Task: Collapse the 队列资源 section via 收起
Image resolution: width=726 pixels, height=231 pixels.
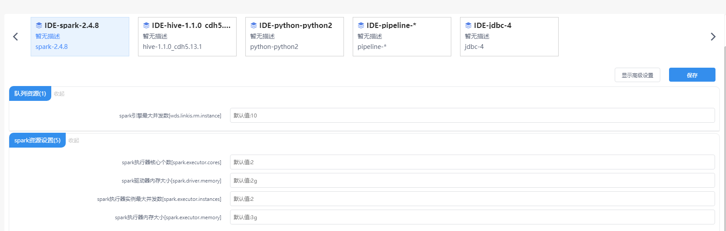Action: (x=59, y=94)
